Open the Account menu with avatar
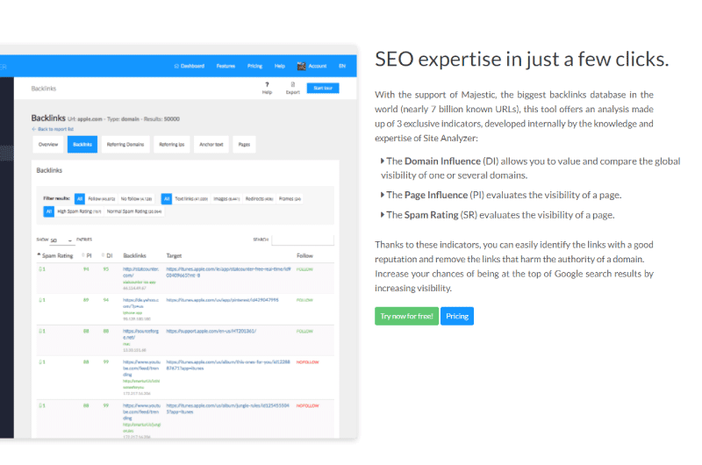Screen dimensions: 702x465 pos(312,66)
